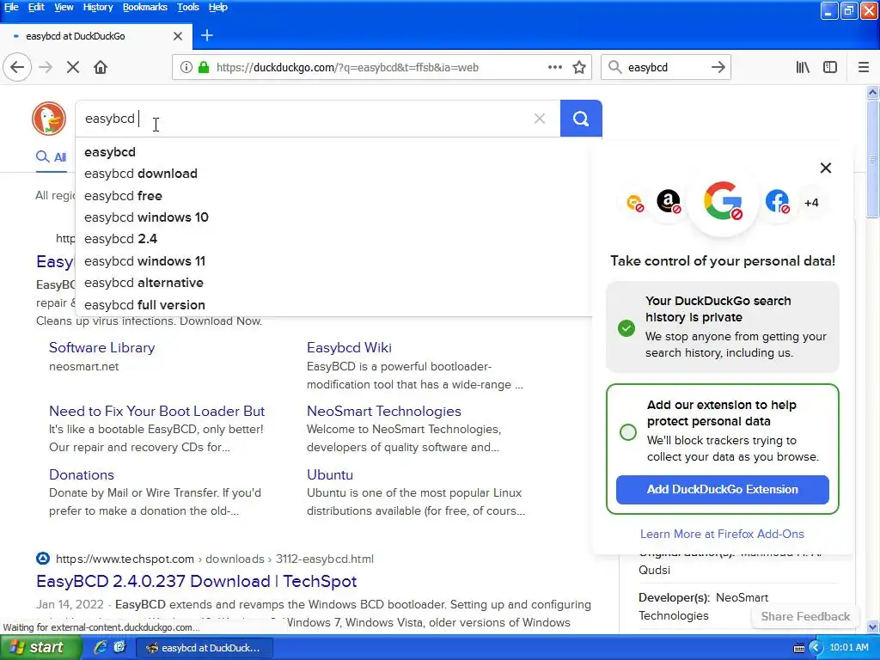This screenshot has width=880, height=660.
Task: Open the History menu
Action: [x=98, y=7]
